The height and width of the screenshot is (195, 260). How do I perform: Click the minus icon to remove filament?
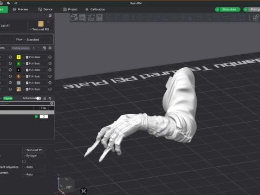39,48
